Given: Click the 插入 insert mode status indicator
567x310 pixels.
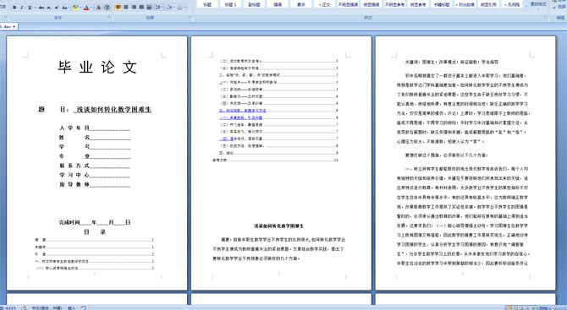Looking at the screenshot, I should point(71,307).
